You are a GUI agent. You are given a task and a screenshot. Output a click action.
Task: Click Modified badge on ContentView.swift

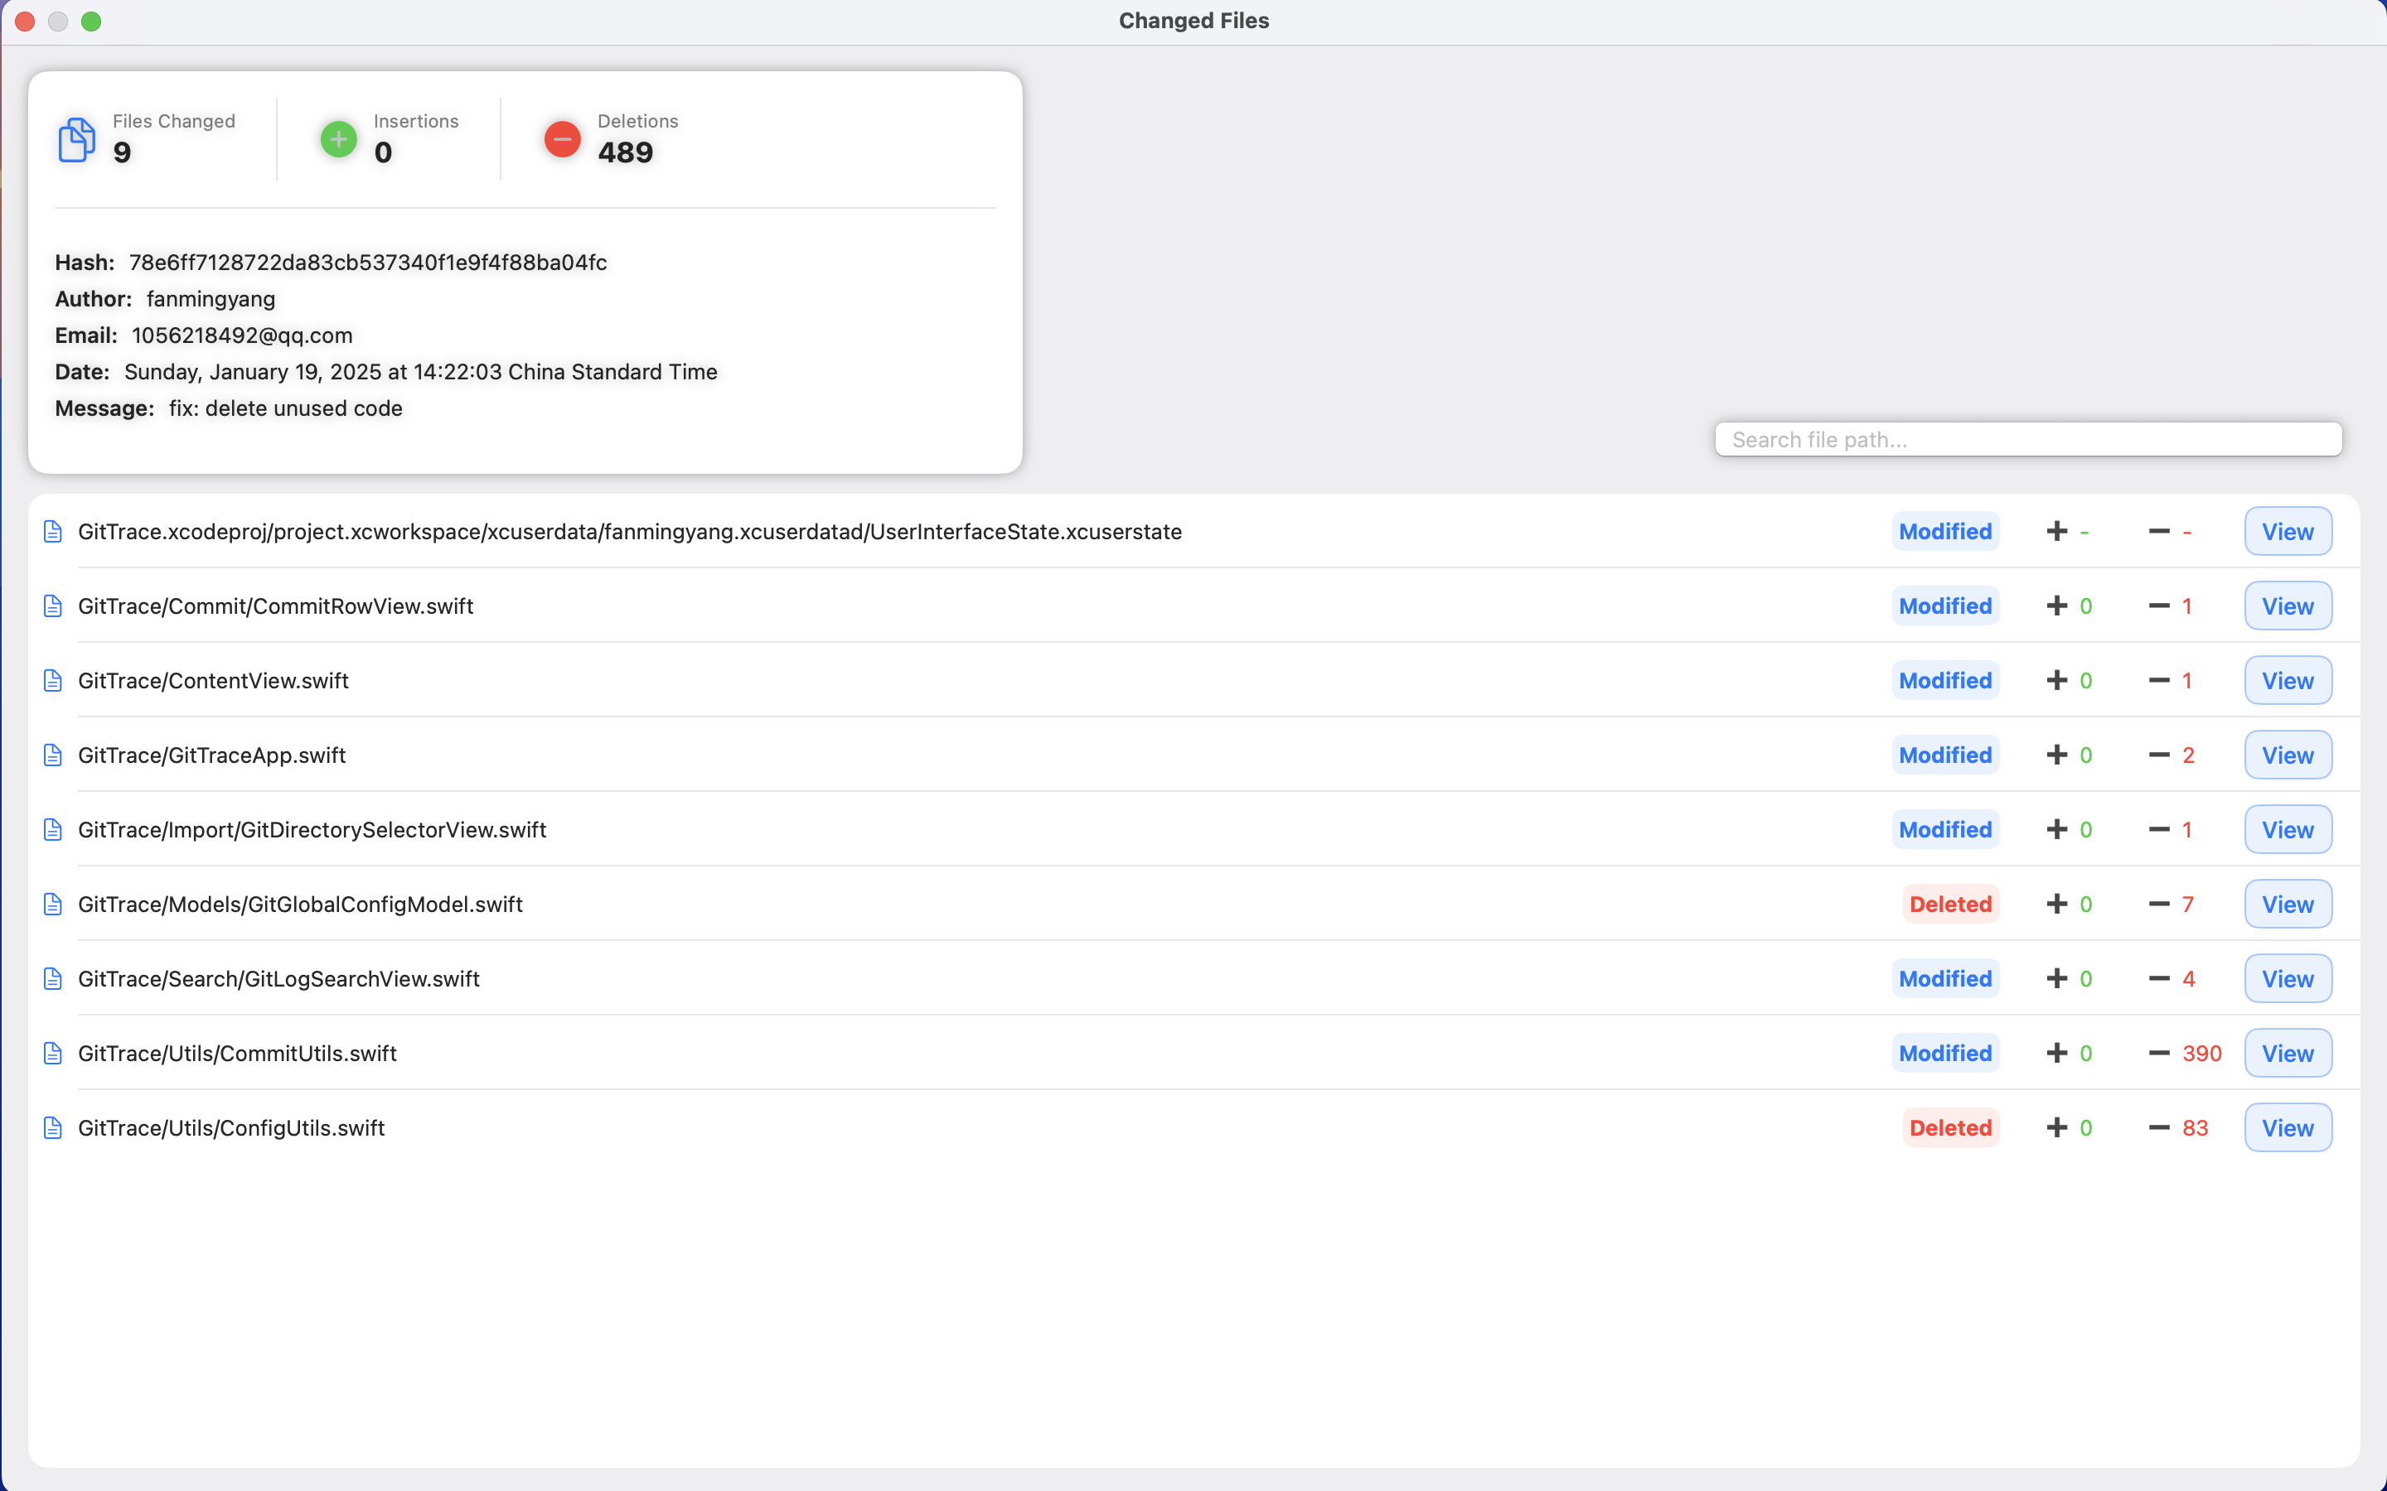pos(1945,680)
